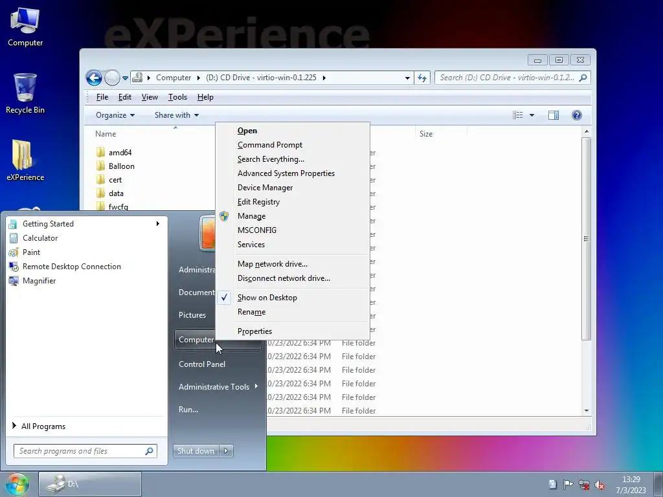Click the Action Center flag tray icon

(x=568, y=485)
